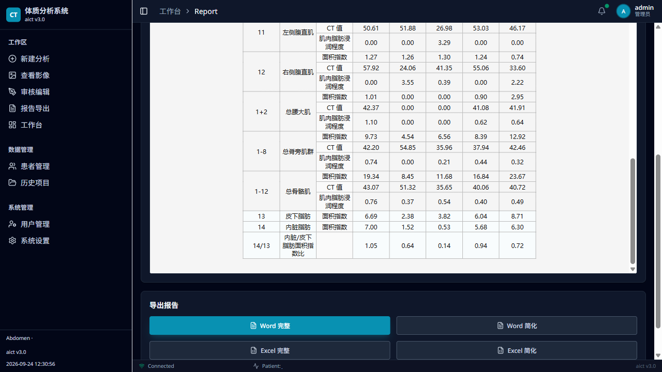Click the report preview scrollbar thumb
The image size is (662, 372).
click(x=633, y=211)
